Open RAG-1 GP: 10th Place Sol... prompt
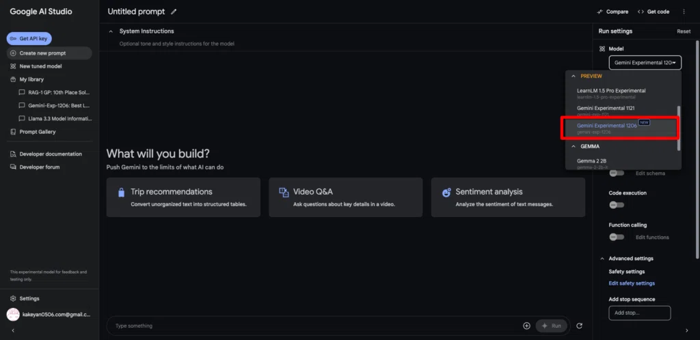700x340 pixels. click(55, 92)
